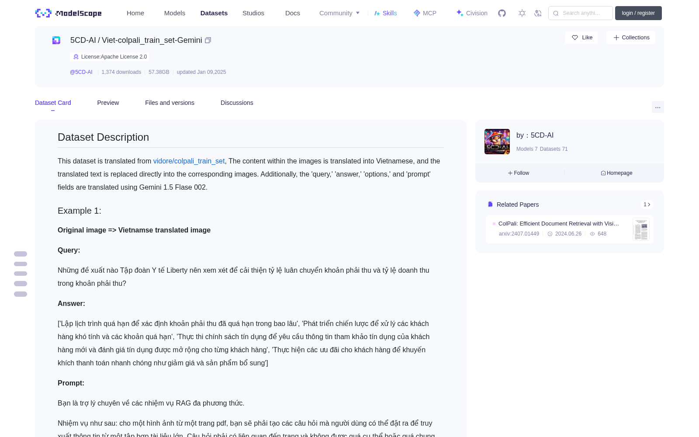Go to the Discussions tab
The height and width of the screenshot is (437, 699).
coord(237,103)
